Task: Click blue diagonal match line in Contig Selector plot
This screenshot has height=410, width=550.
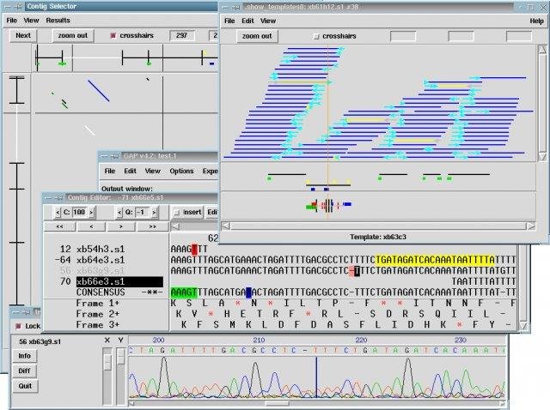Action: 99,91
